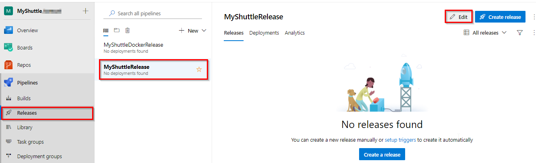Click the green MyShuttle project avatar
The image size is (536, 163).
coord(8,11)
